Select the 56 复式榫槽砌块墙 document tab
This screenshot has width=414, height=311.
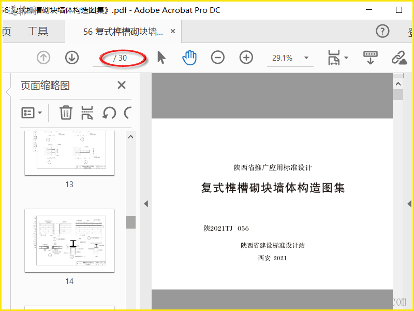pos(123,32)
